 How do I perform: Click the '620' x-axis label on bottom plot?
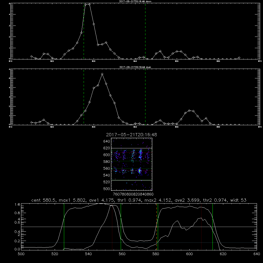coord(223,254)
